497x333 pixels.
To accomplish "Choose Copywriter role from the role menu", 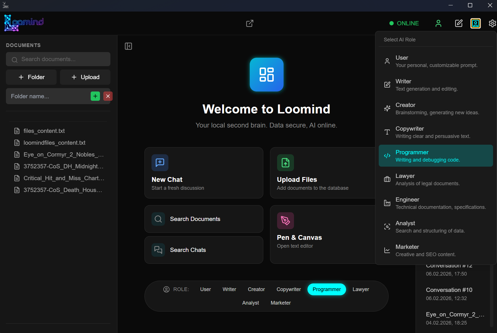I will [x=436, y=132].
